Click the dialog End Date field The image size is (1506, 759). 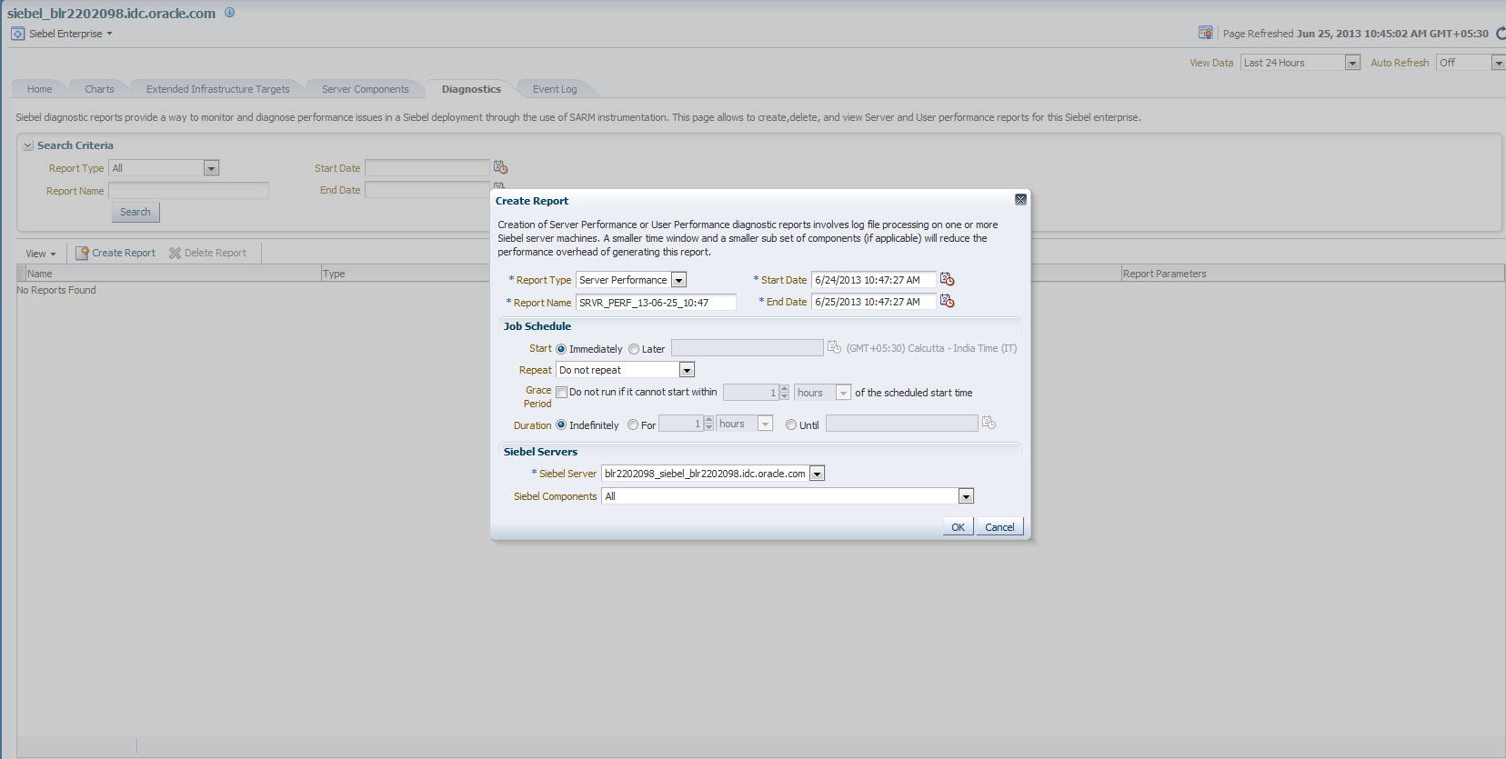873,302
